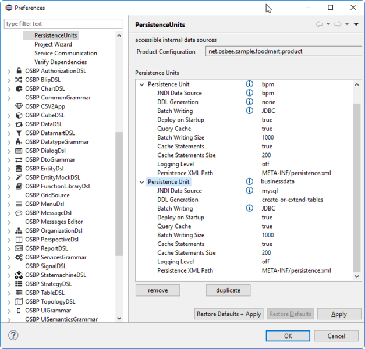Click the OSBP DatamartDSL filter icon
The width and height of the screenshot is (365, 349).
pos(19,133)
